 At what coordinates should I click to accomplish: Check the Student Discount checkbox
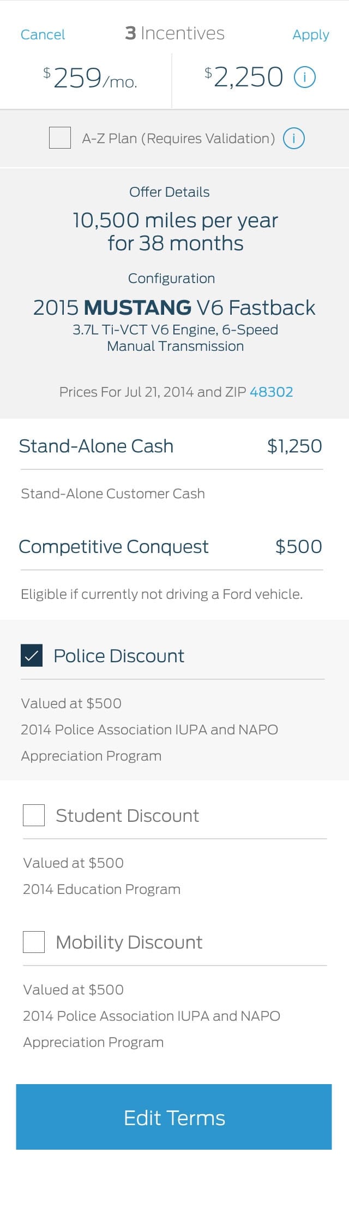34,815
